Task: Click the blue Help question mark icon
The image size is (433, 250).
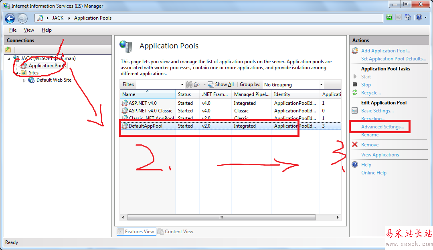Action: pos(419,17)
